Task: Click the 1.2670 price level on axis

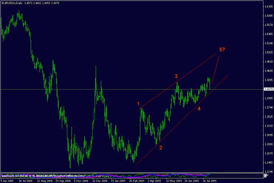Action: tap(269, 154)
